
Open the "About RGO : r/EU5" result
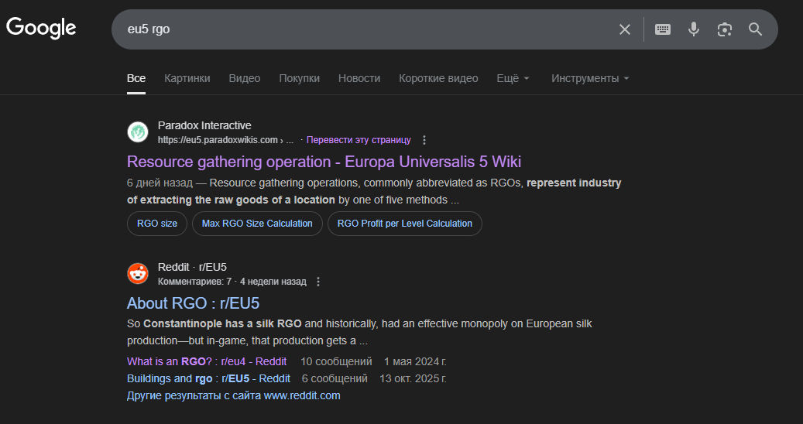[193, 303]
